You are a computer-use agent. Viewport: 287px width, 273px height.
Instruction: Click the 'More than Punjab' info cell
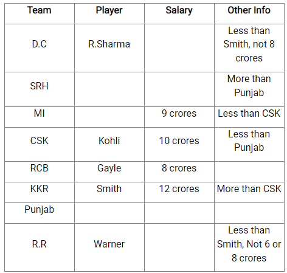(x=249, y=89)
